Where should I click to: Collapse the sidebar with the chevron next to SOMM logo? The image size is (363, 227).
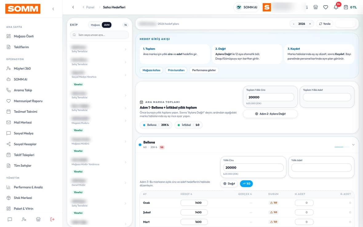pos(53,9)
